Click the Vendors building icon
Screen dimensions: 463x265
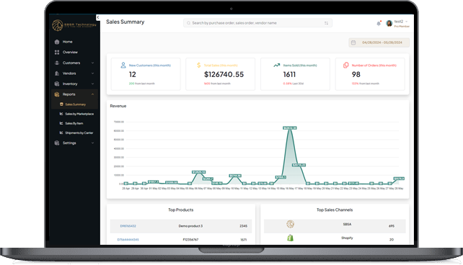[57, 73]
